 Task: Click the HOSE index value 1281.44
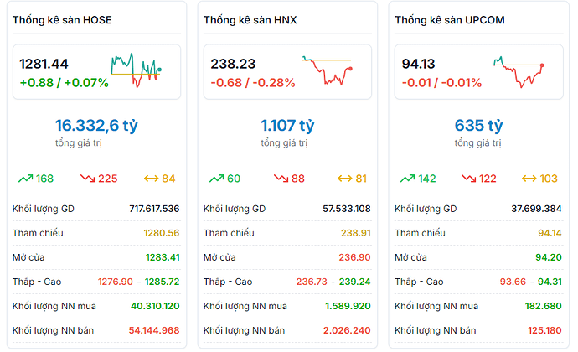[x=44, y=64]
